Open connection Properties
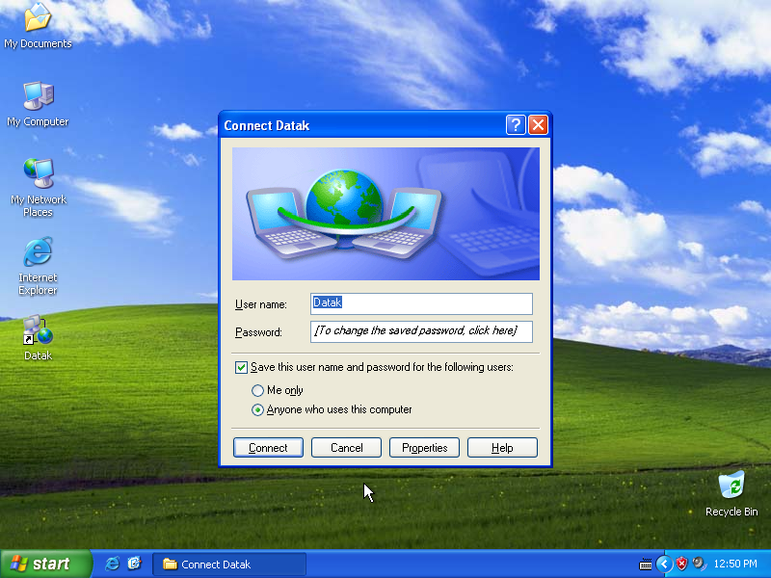 424,448
